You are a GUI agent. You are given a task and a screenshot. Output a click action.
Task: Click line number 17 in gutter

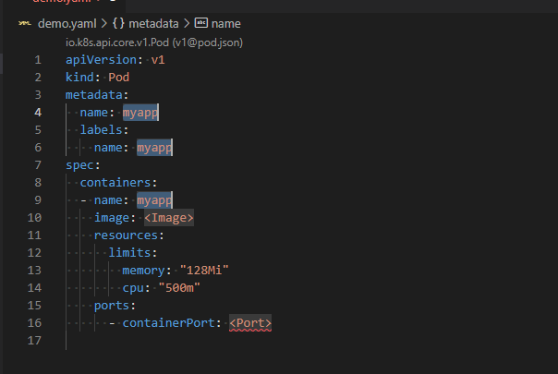click(x=34, y=341)
